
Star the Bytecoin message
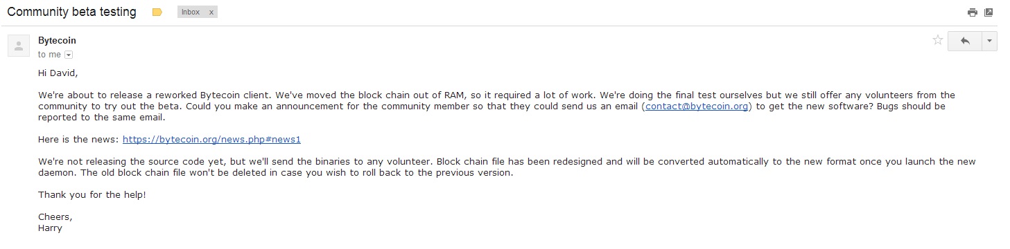coord(938,40)
